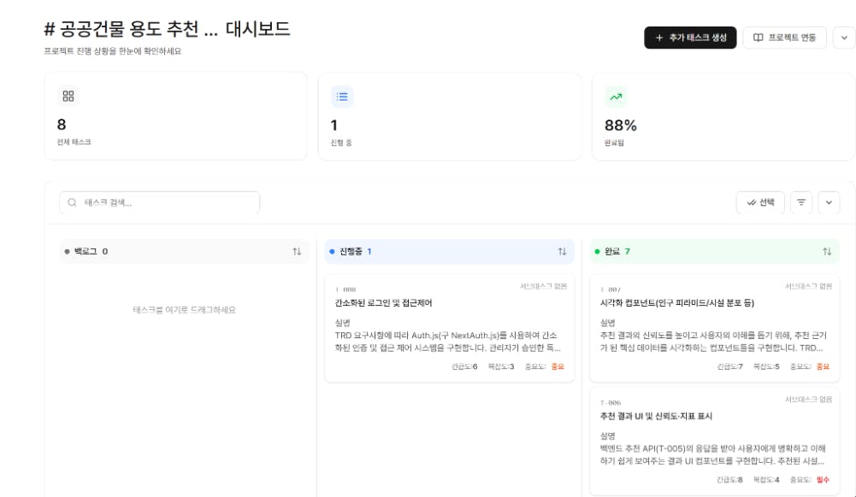Click 긴급도:8 on the 추천 결과 UI card
This screenshot has height=497, width=856.
tap(730, 480)
